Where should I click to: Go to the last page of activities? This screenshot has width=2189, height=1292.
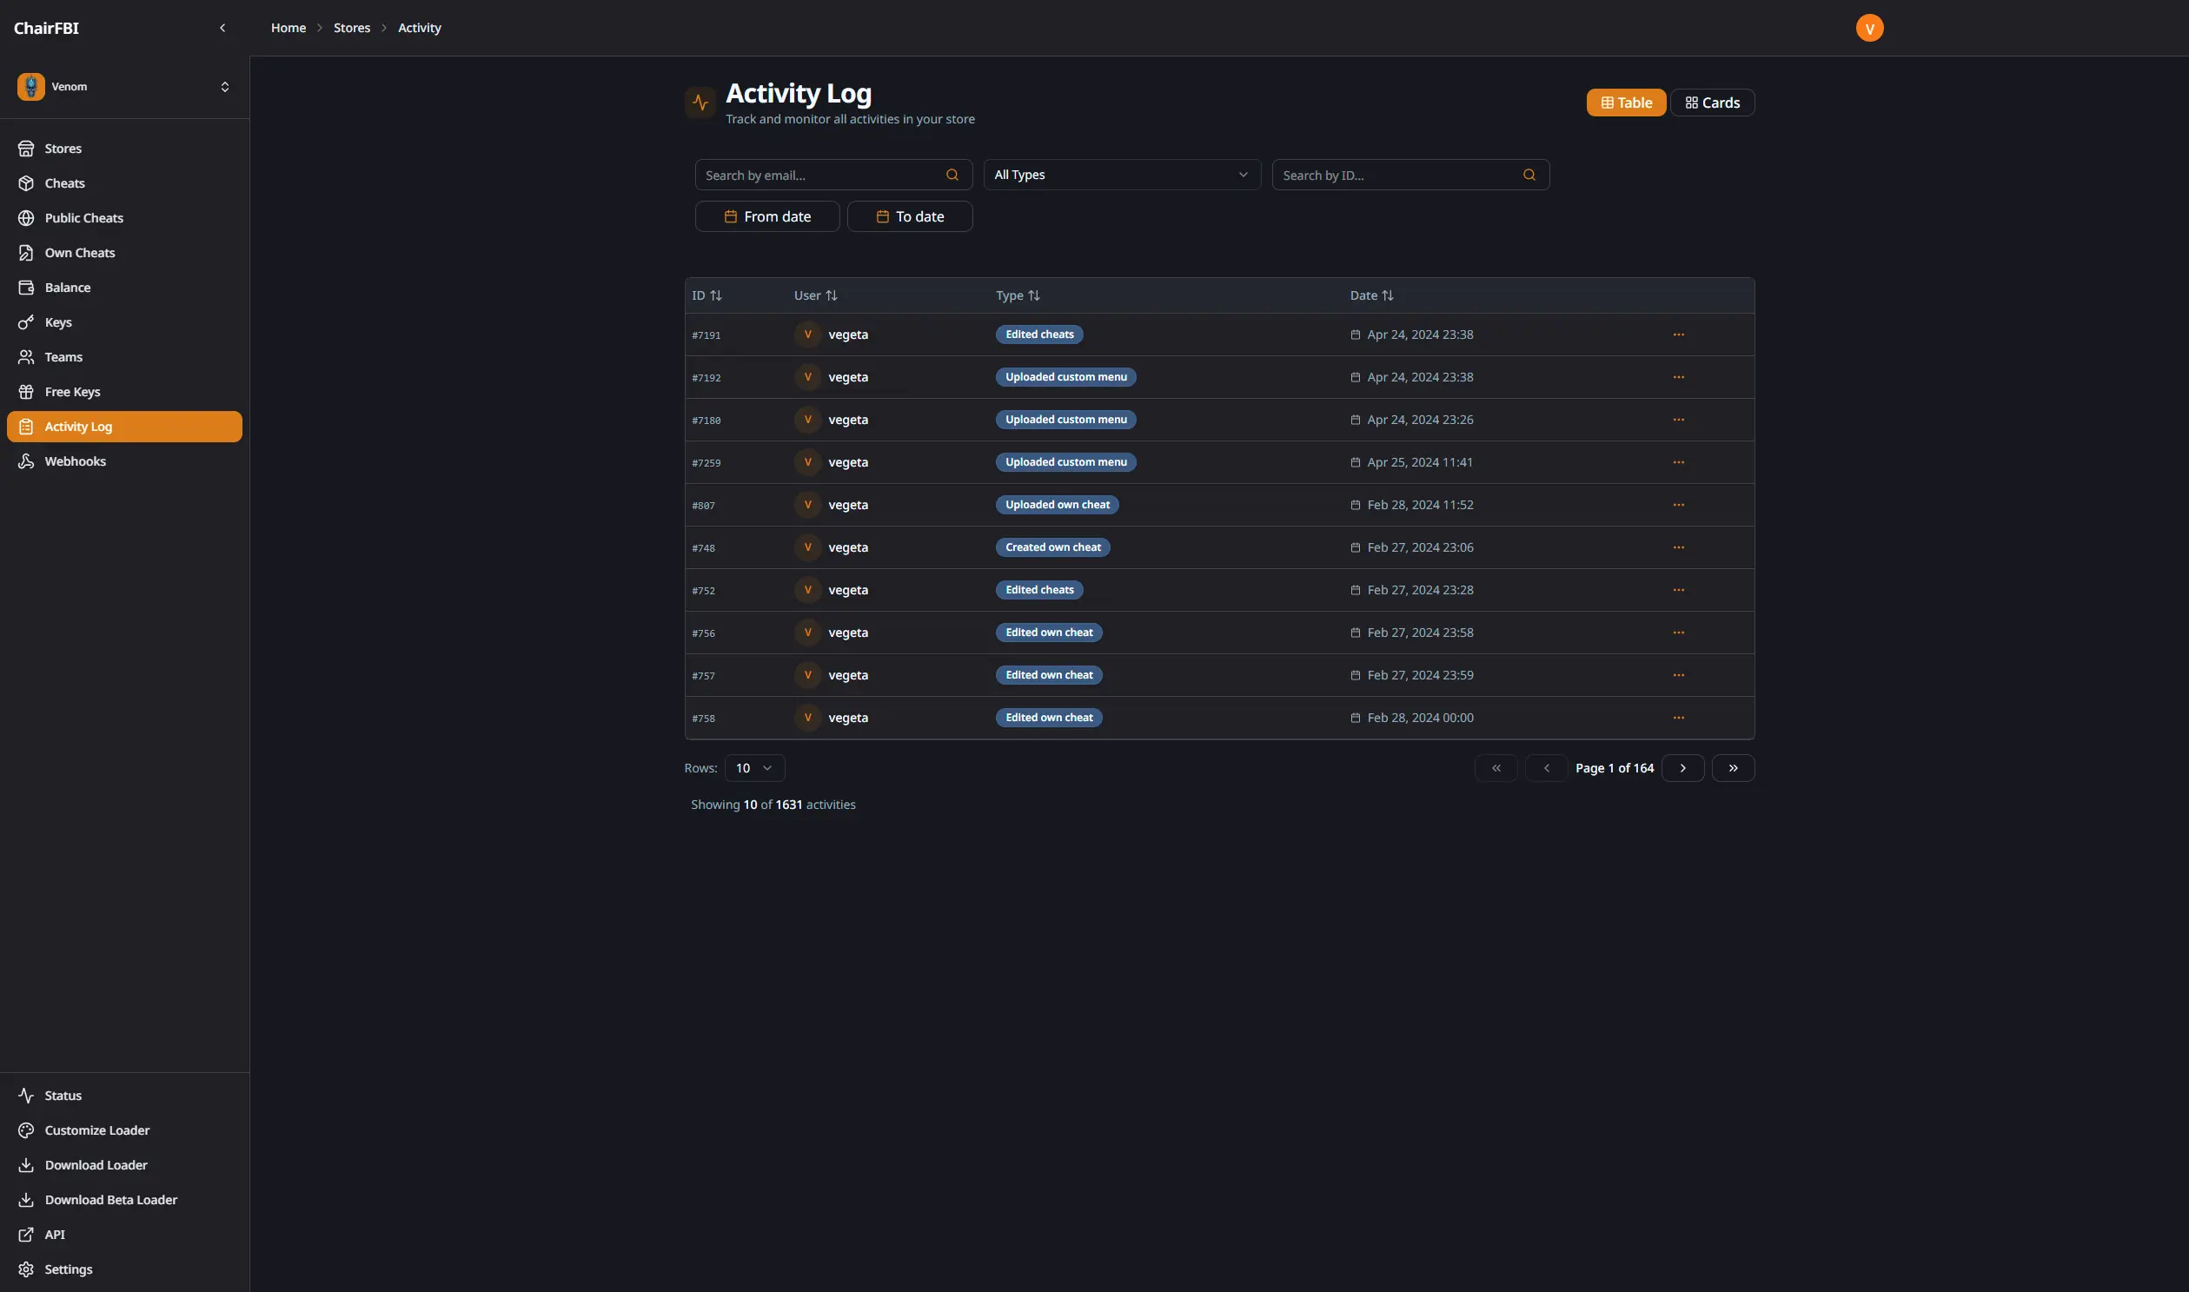[x=1733, y=767]
